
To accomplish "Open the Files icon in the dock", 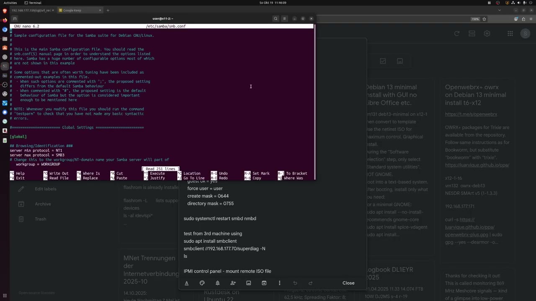I will [x=5, y=38].
